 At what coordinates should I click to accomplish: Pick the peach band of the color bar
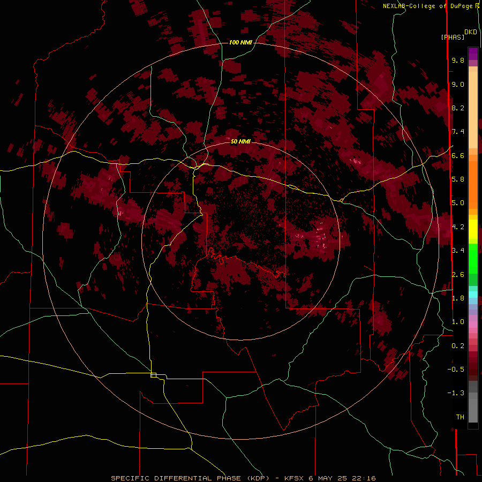(x=473, y=110)
